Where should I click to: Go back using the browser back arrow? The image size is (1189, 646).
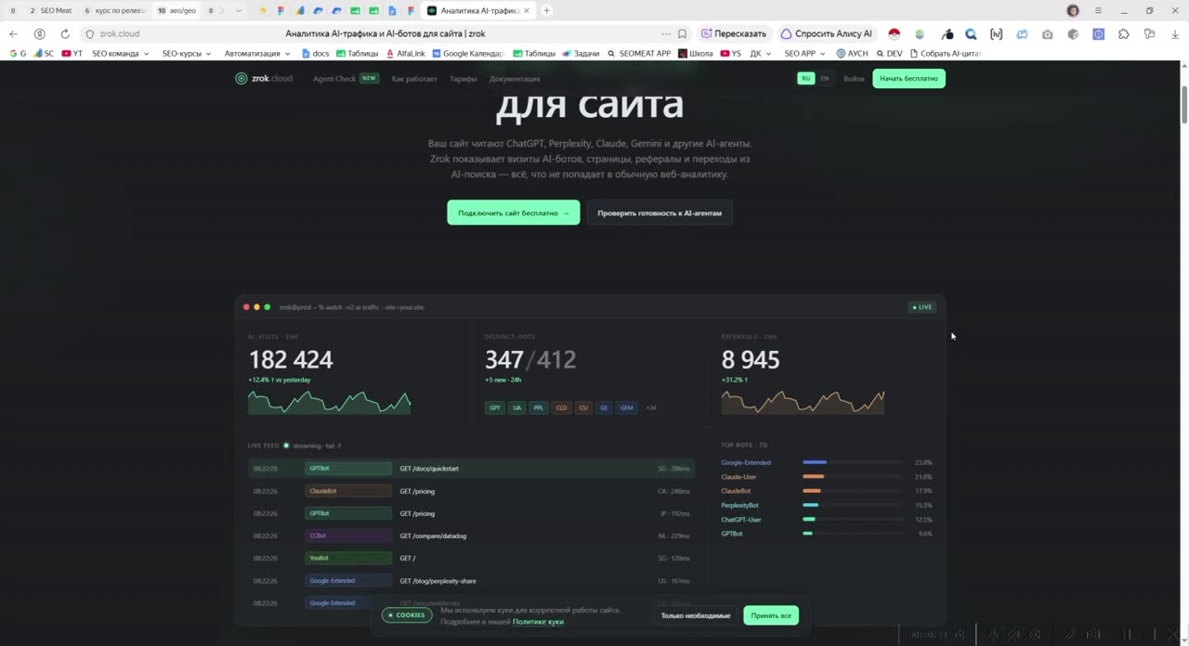click(x=13, y=34)
